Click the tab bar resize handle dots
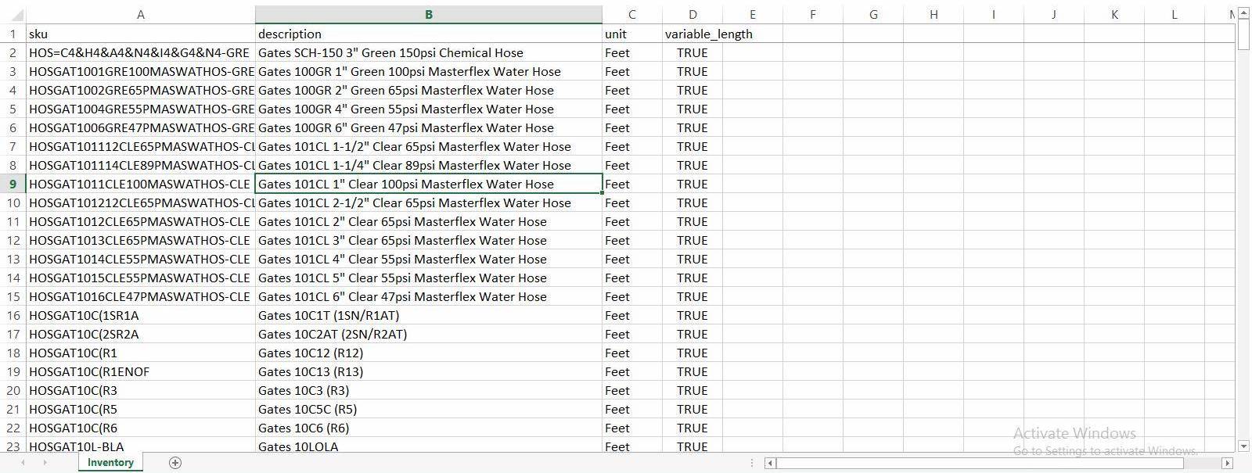The height and width of the screenshot is (473, 1252). pos(752,463)
